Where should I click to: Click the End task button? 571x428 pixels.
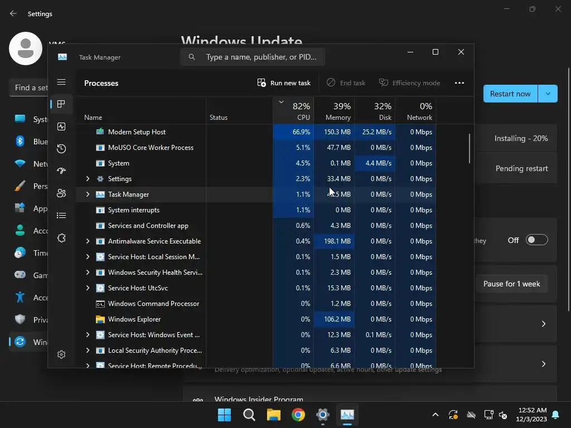pos(346,83)
